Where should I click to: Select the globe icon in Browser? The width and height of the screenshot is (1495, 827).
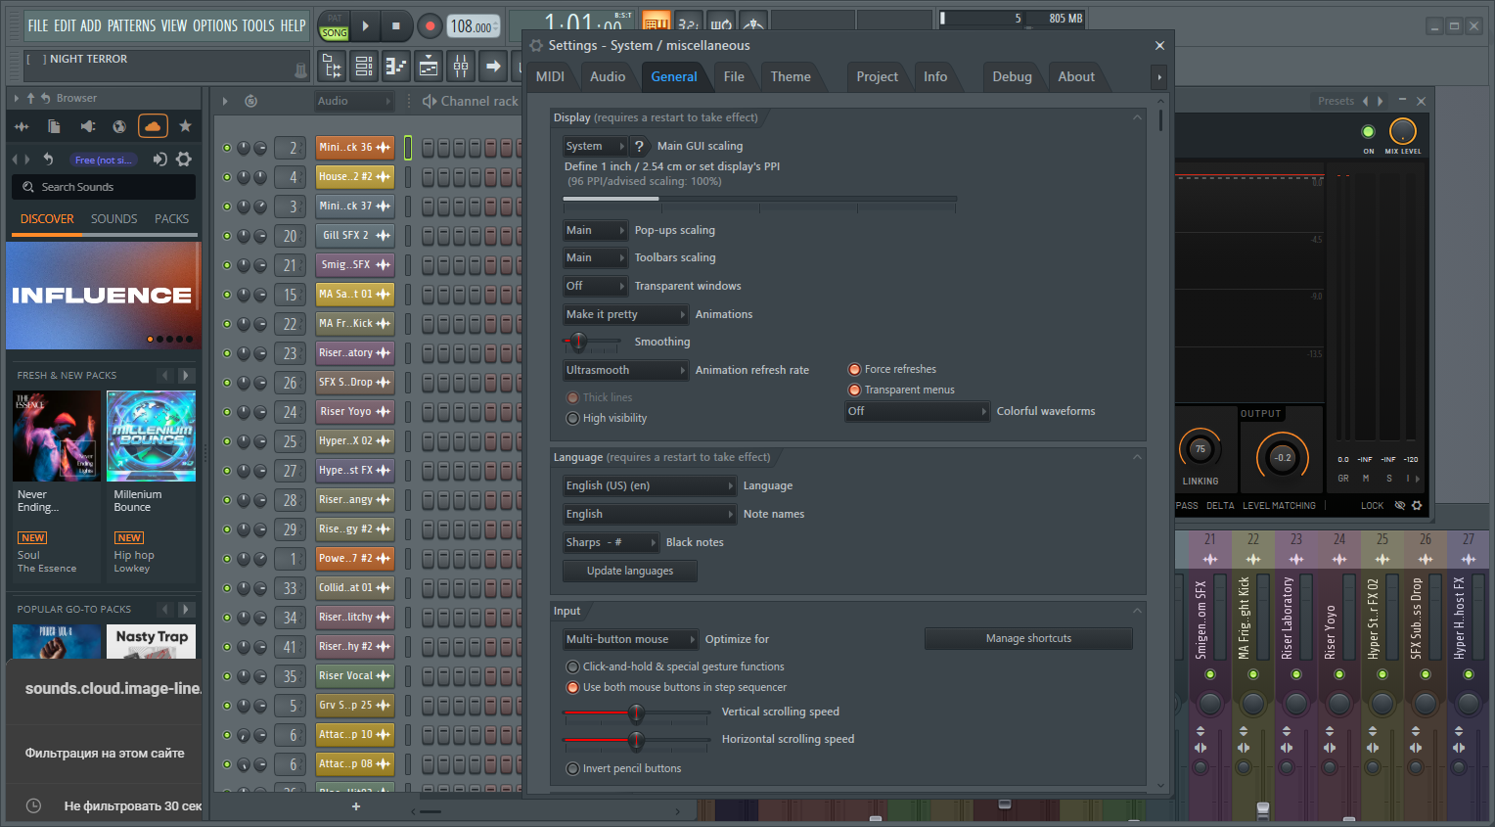pyautogui.click(x=119, y=126)
